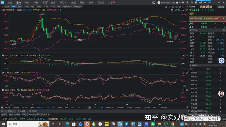Screen dimensions: 226x127
Task: Switch to the 资讯 tab in bottom panel
Action: coord(10,111)
